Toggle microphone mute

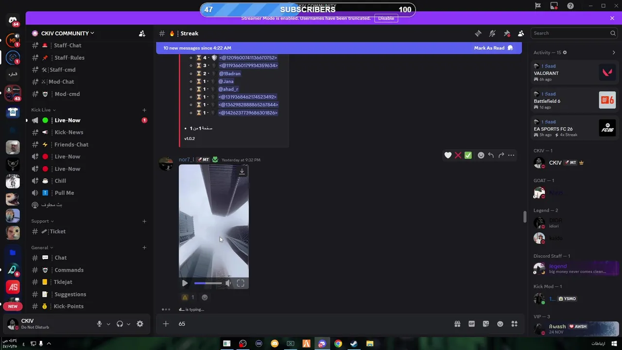99,324
